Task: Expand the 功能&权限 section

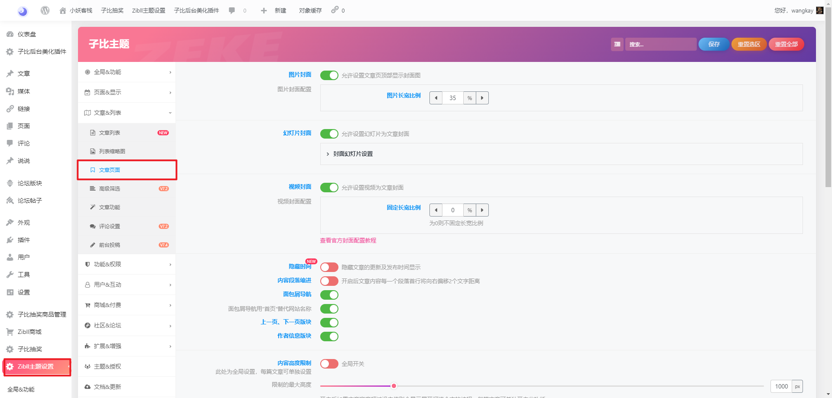Action: pos(127,264)
